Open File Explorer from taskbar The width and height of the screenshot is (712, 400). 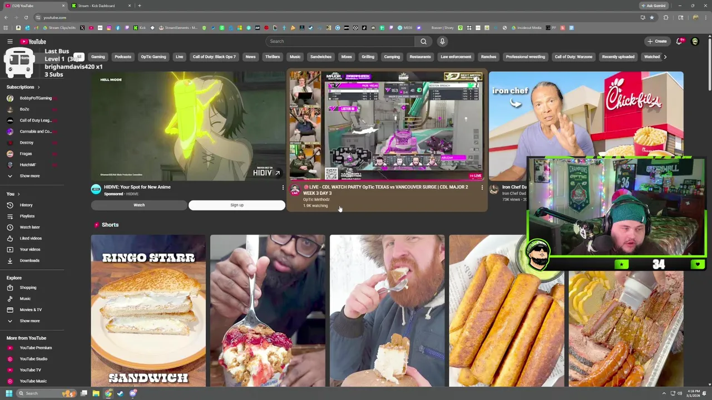96,393
